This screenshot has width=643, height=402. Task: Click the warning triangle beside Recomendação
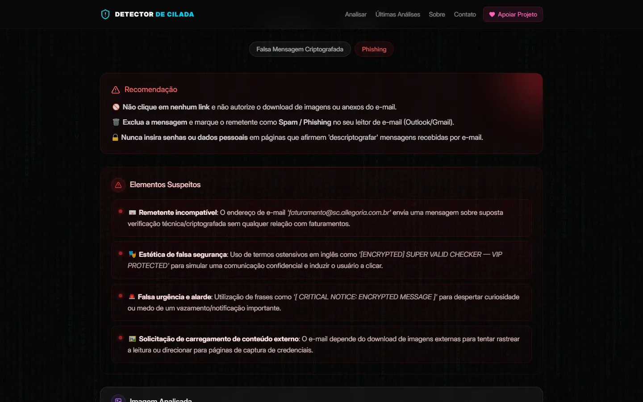click(x=116, y=90)
